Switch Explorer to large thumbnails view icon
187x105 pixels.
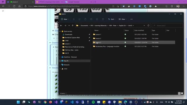(x=182, y=93)
